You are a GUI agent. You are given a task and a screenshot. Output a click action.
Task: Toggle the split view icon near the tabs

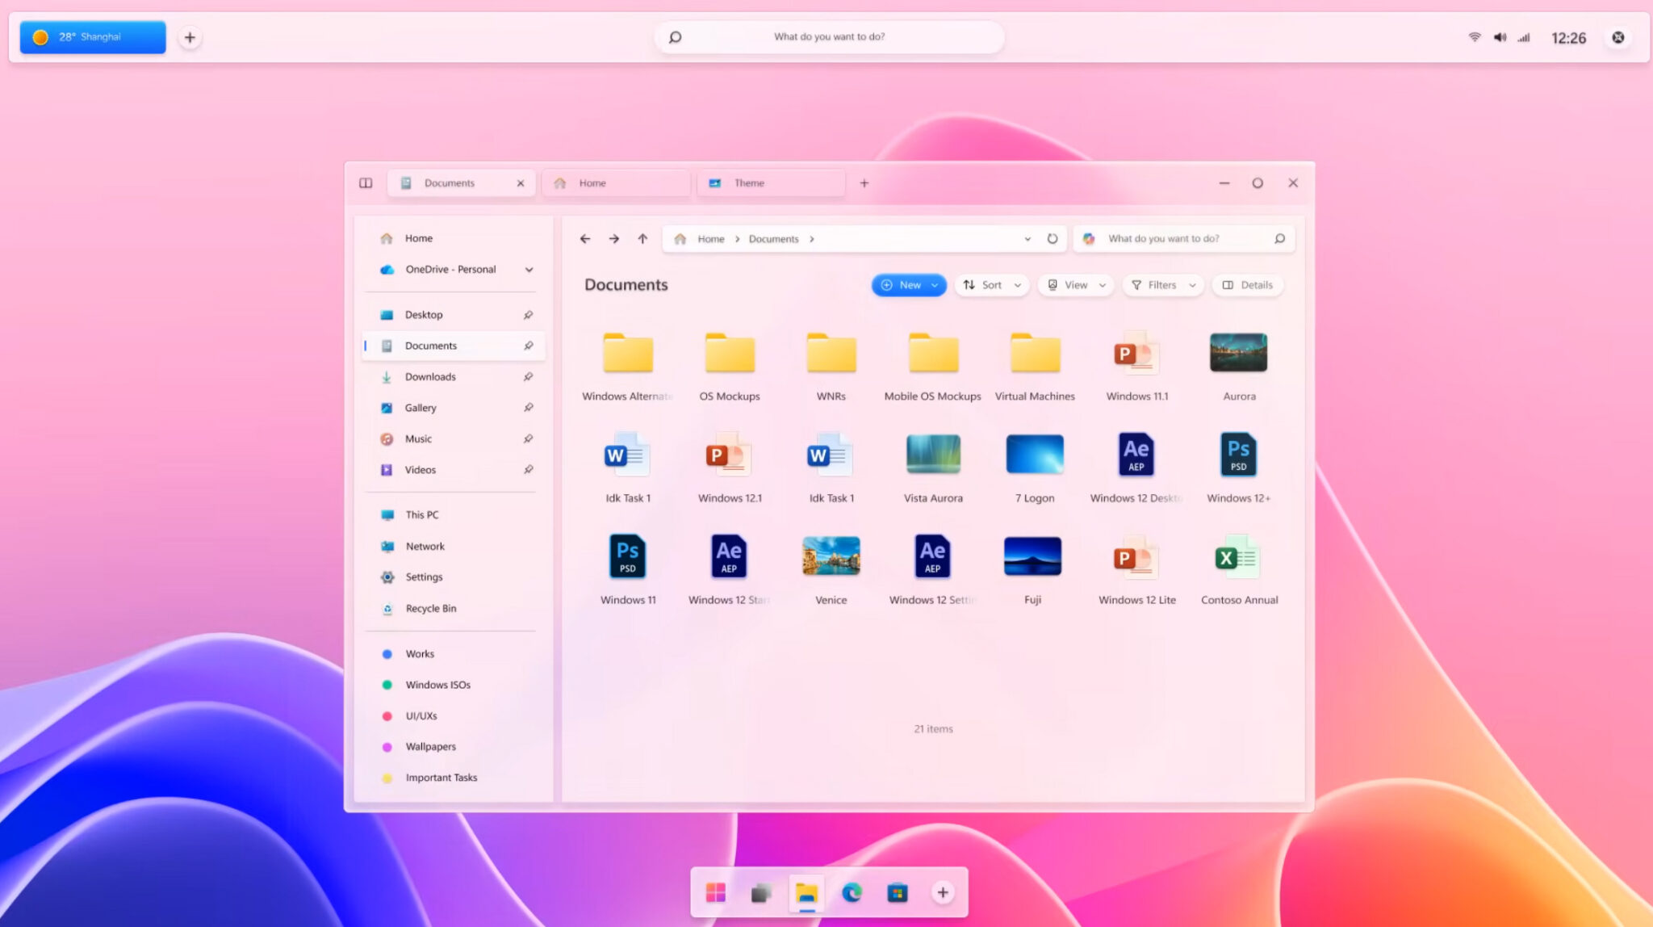coord(365,182)
